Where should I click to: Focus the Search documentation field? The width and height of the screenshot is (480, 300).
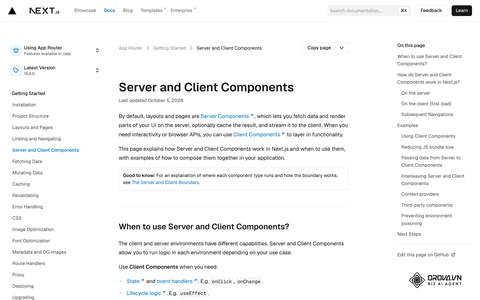coord(369,11)
